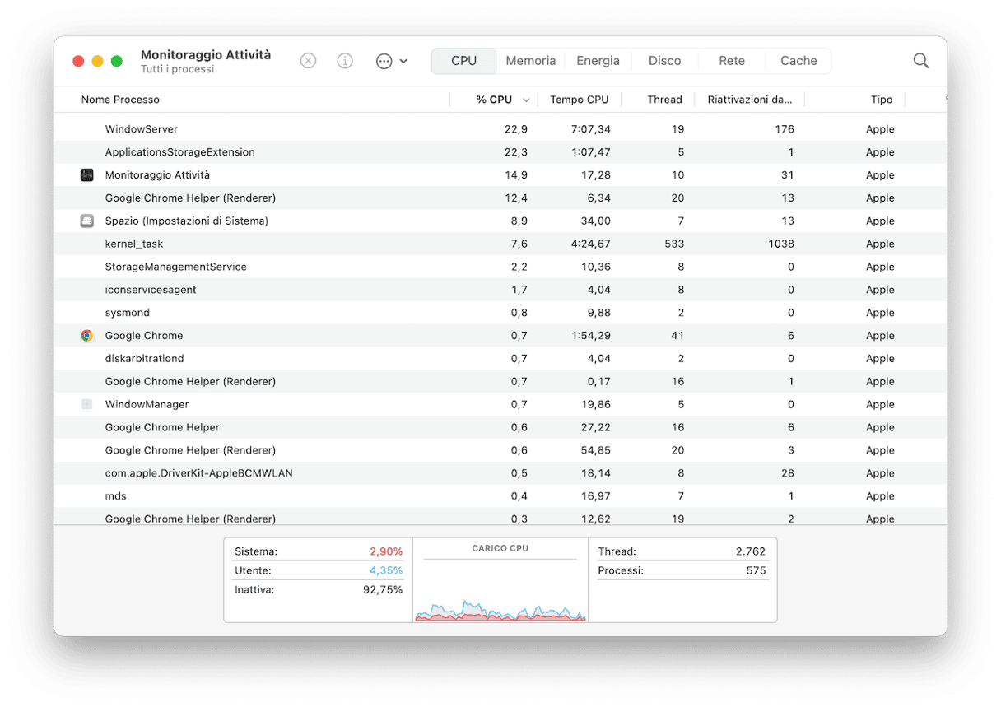Image resolution: width=1001 pixels, height=707 pixels.
Task: Click the 4:24,67 CPU time cell
Action: tap(591, 244)
